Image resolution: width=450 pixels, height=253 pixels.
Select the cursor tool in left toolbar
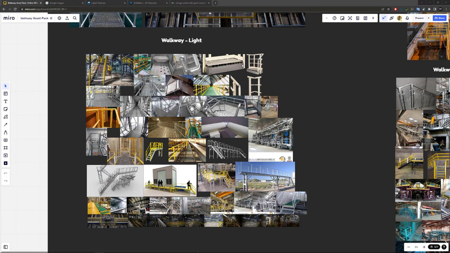(5, 86)
